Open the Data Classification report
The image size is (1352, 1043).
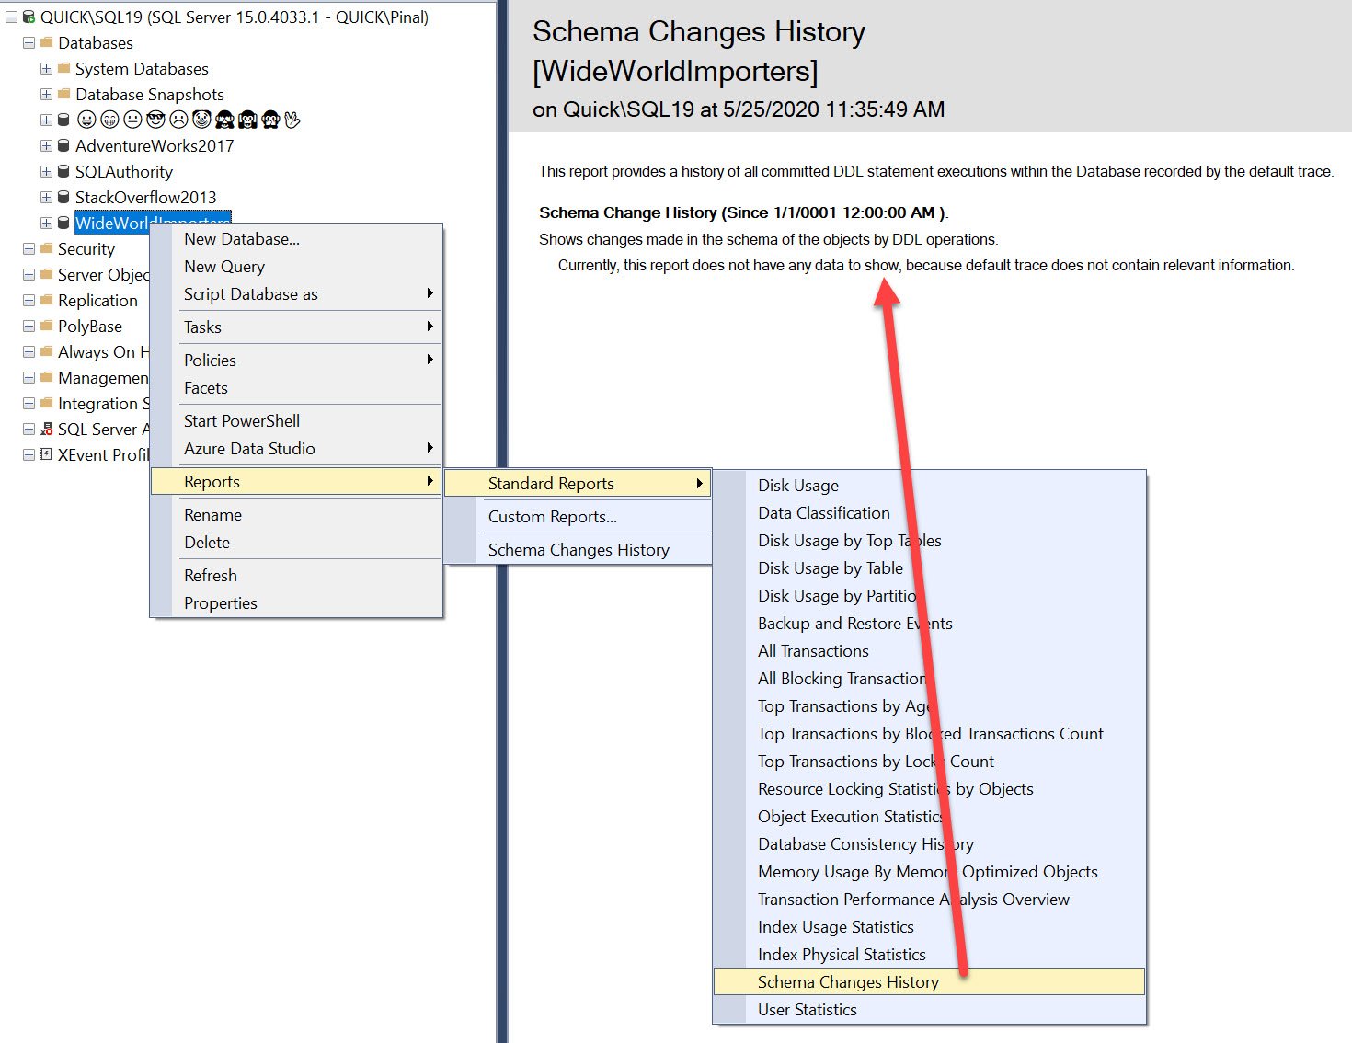929,513
